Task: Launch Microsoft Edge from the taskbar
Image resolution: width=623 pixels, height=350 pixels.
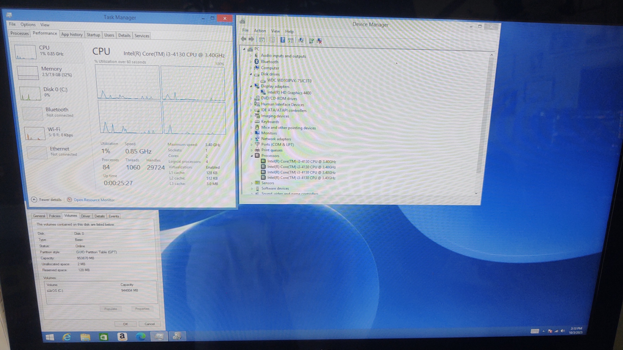Action: pos(140,337)
